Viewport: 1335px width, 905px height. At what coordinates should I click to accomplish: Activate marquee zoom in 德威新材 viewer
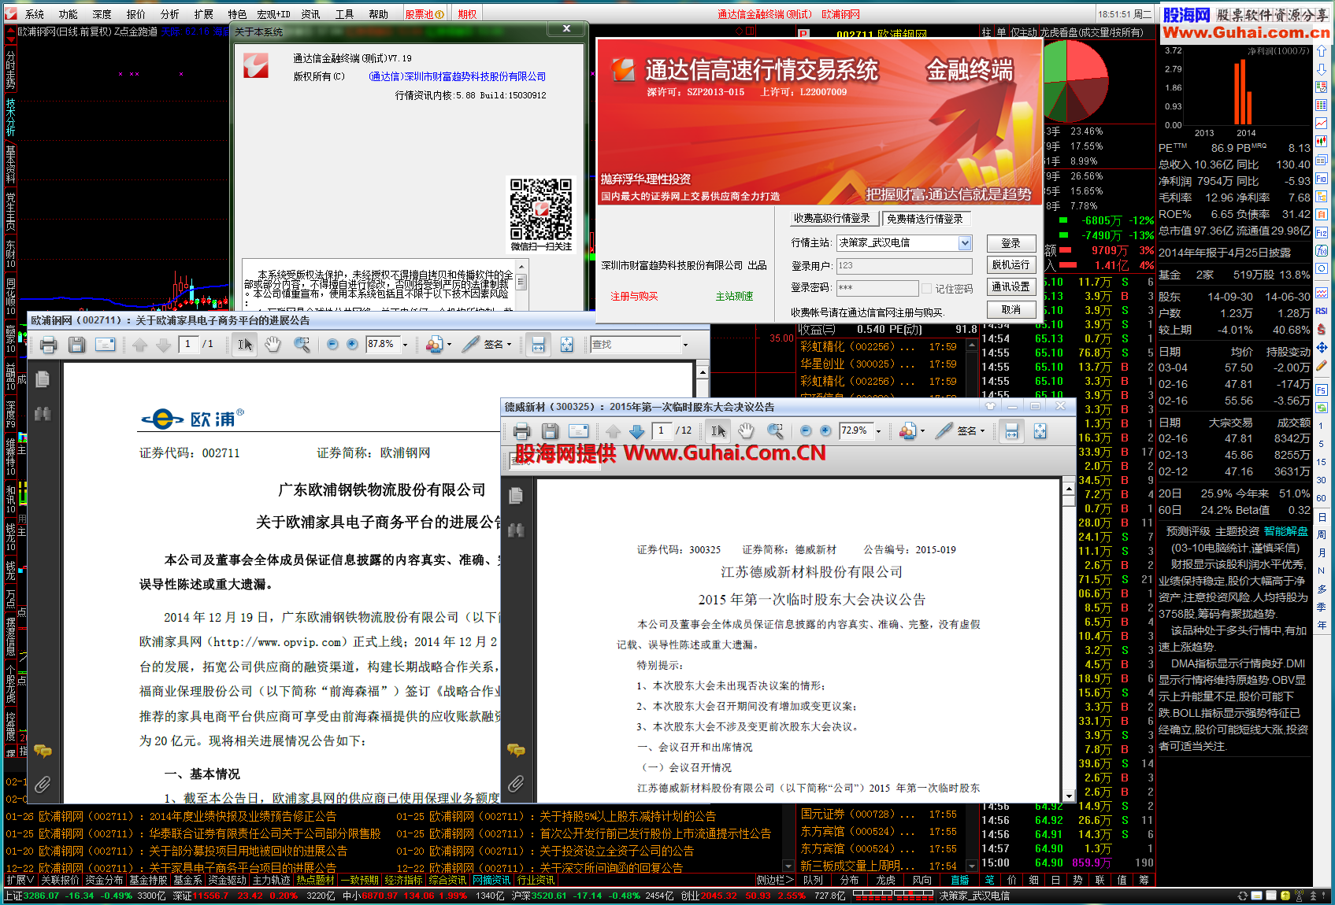(x=775, y=431)
